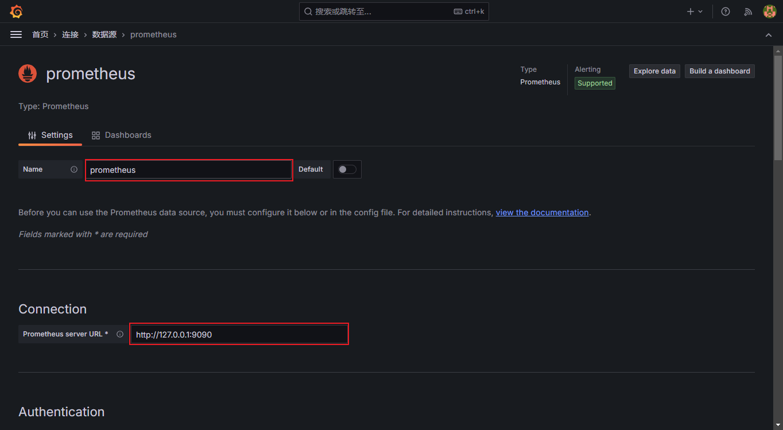Open the view the documentation link
783x430 pixels.
click(x=542, y=212)
